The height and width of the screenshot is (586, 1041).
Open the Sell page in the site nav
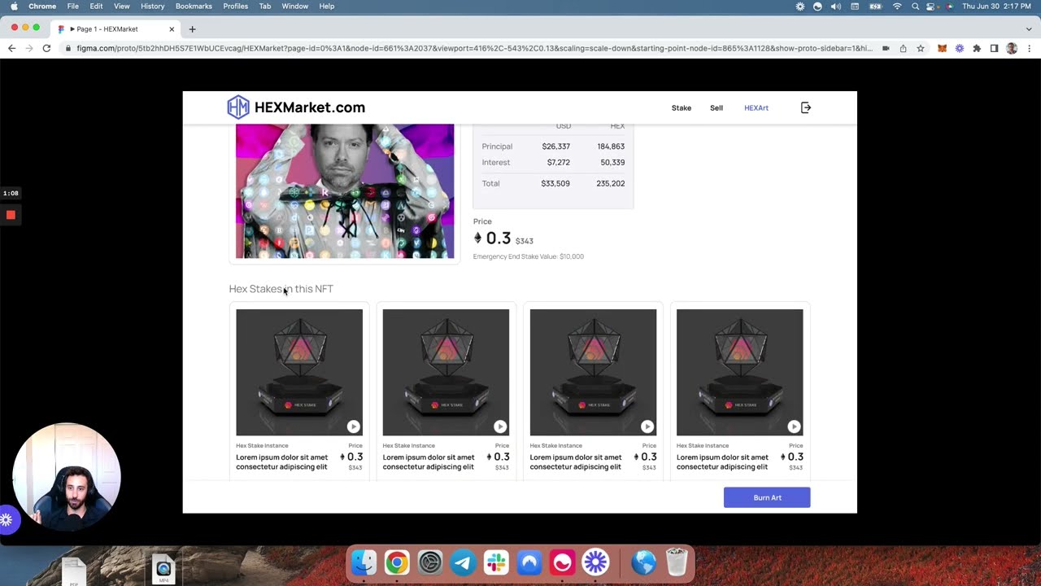point(717,107)
